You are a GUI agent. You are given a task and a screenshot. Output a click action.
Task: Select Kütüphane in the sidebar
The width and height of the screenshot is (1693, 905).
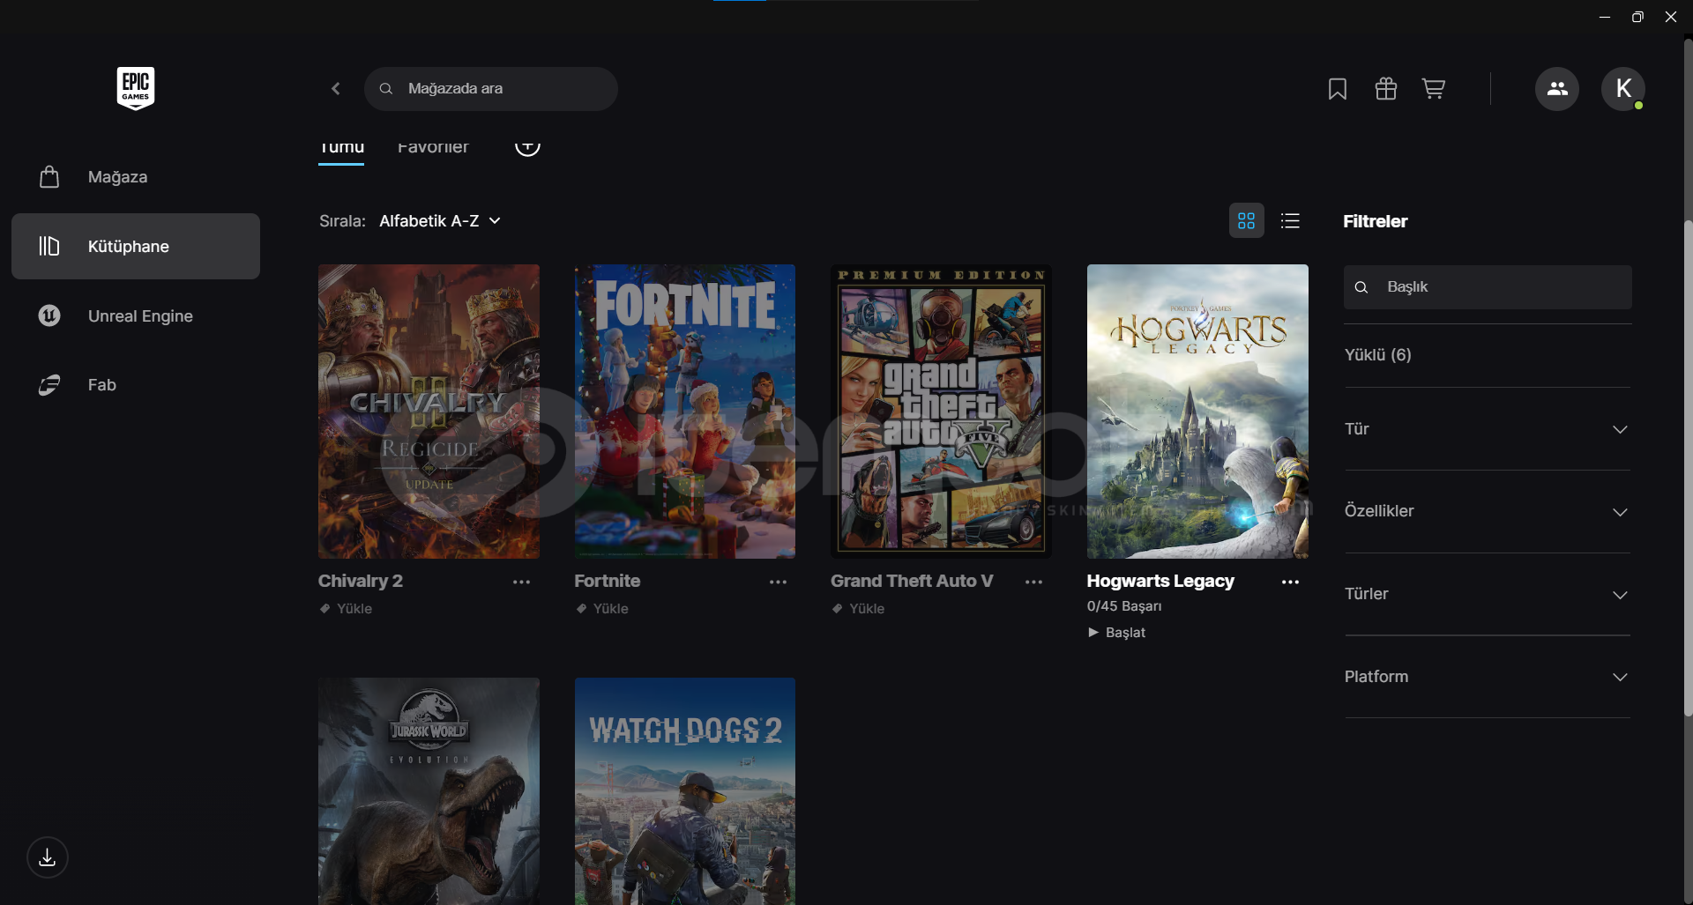136,247
